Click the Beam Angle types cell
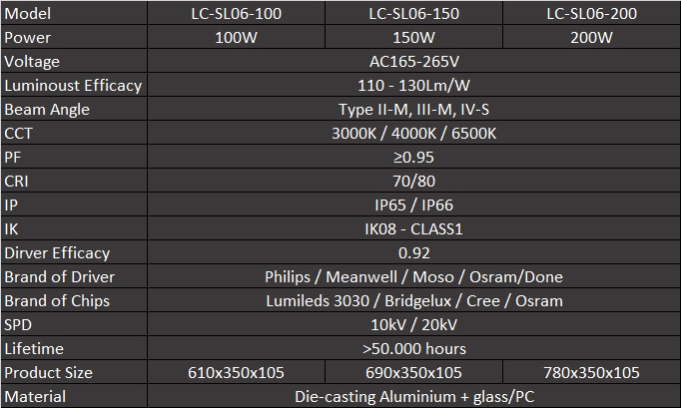Image resolution: width=681 pixels, height=408 pixels. pyautogui.click(x=413, y=110)
